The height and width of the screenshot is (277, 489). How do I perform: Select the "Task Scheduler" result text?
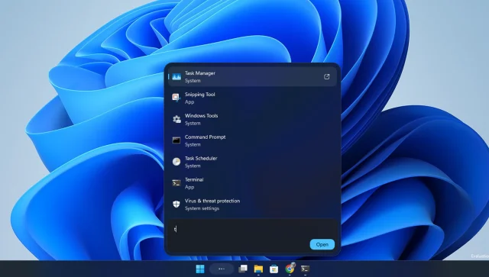tap(201, 158)
